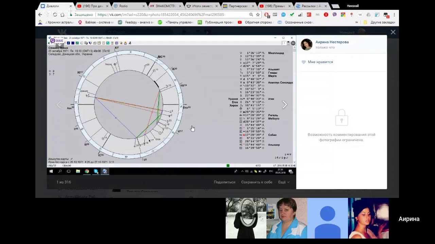Click Skype icon in photographed taskbar
Viewport: 435px width, 244px height.
pyautogui.click(x=96, y=171)
